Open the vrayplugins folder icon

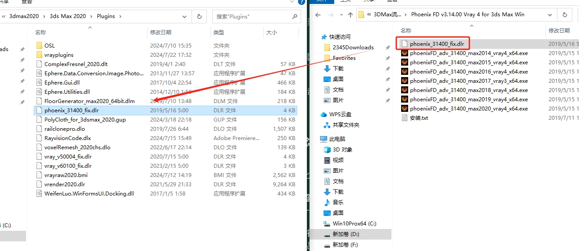pyautogui.click(x=39, y=55)
